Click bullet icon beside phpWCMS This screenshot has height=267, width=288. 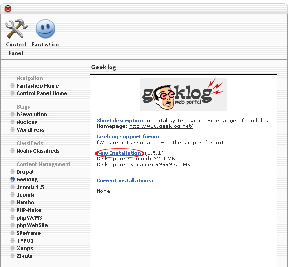(x=12, y=218)
